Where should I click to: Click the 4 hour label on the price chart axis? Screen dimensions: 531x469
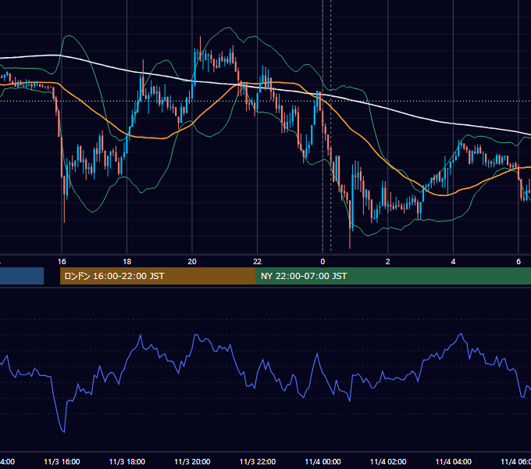pos(453,262)
